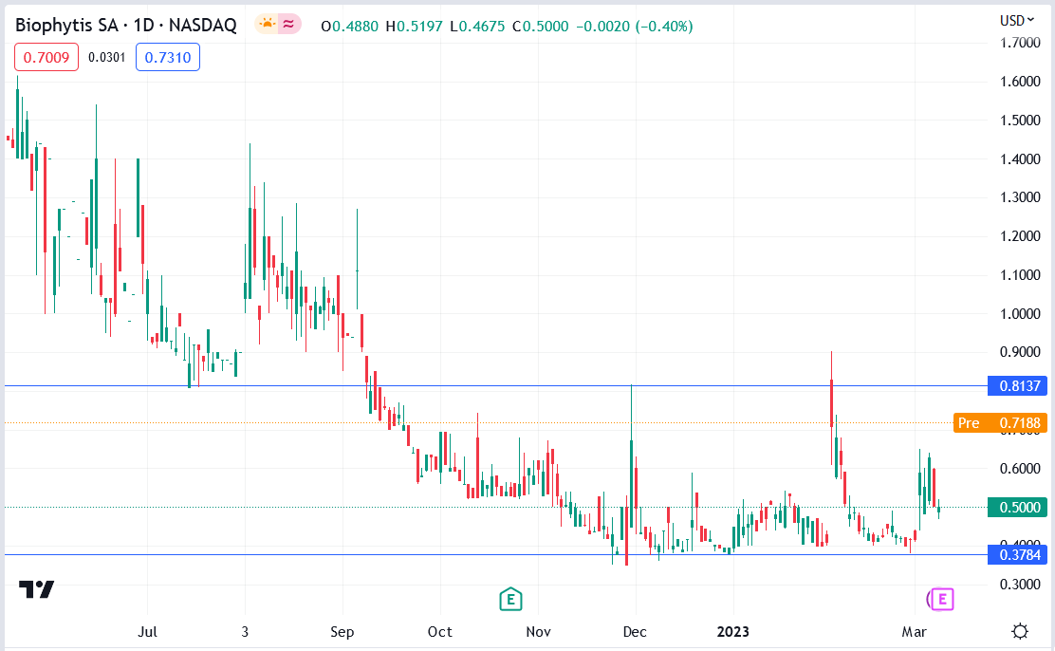The width and height of the screenshot is (1055, 651).
Task: Click the Biophytis SA symbol title
Action: [x=126, y=26]
